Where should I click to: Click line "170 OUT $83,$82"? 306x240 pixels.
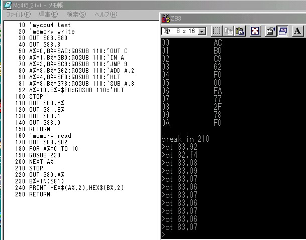coord(41,142)
